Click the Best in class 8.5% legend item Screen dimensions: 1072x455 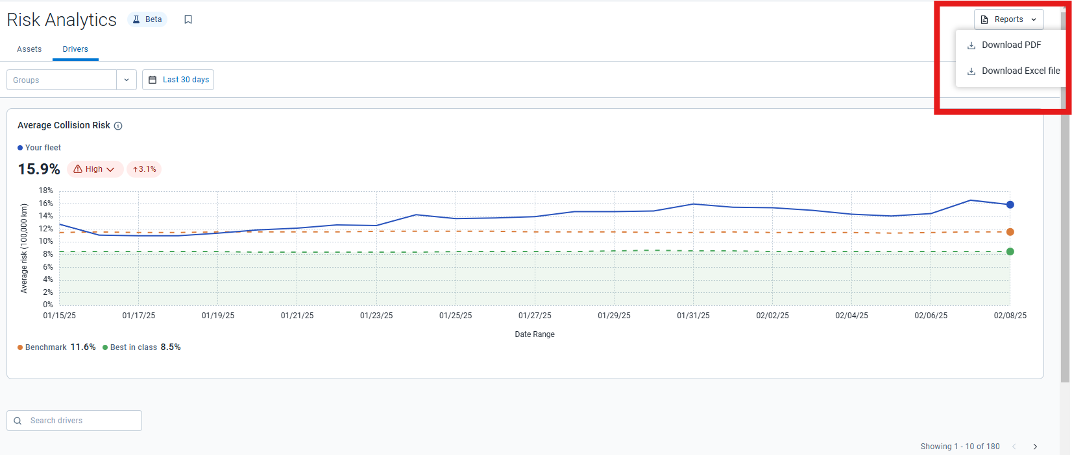pyautogui.click(x=141, y=347)
